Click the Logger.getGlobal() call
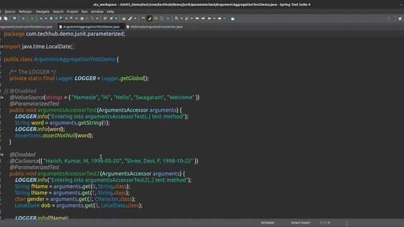The width and height of the screenshot is (404, 227). [125, 78]
